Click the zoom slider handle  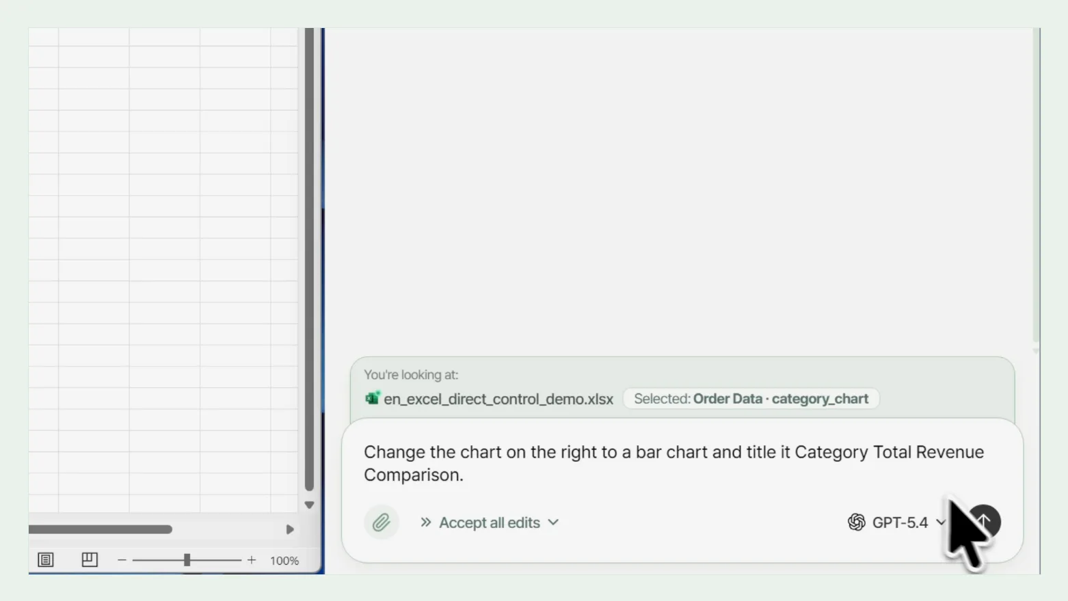point(187,560)
